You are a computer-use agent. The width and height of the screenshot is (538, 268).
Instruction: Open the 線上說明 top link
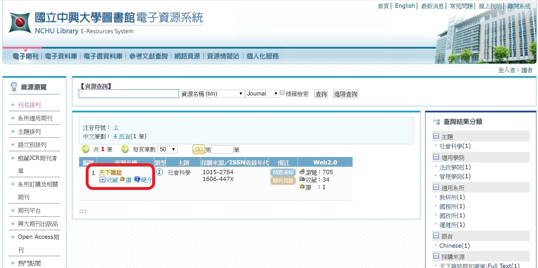[x=490, y=6]
